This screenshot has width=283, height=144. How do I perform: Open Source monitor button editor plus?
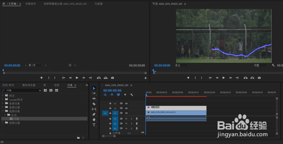pyautogui.click(x=145, y=78)
